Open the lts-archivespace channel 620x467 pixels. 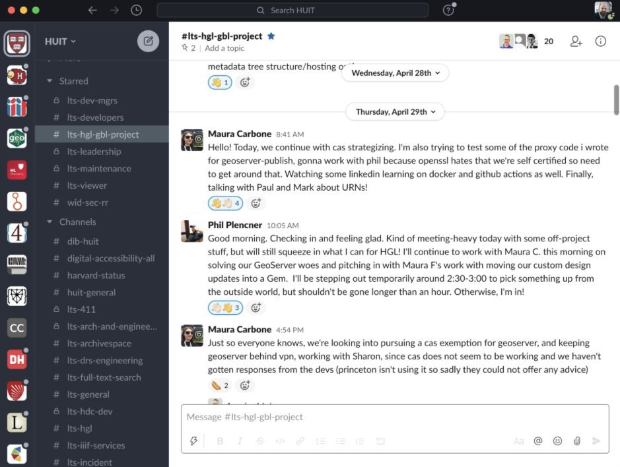click(102, 344)
